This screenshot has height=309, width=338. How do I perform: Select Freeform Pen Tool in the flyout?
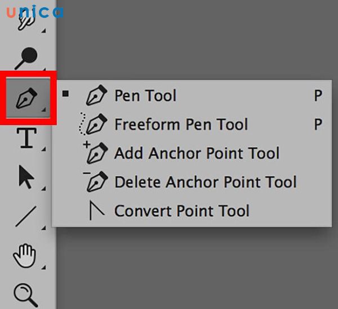click(180, 124)
